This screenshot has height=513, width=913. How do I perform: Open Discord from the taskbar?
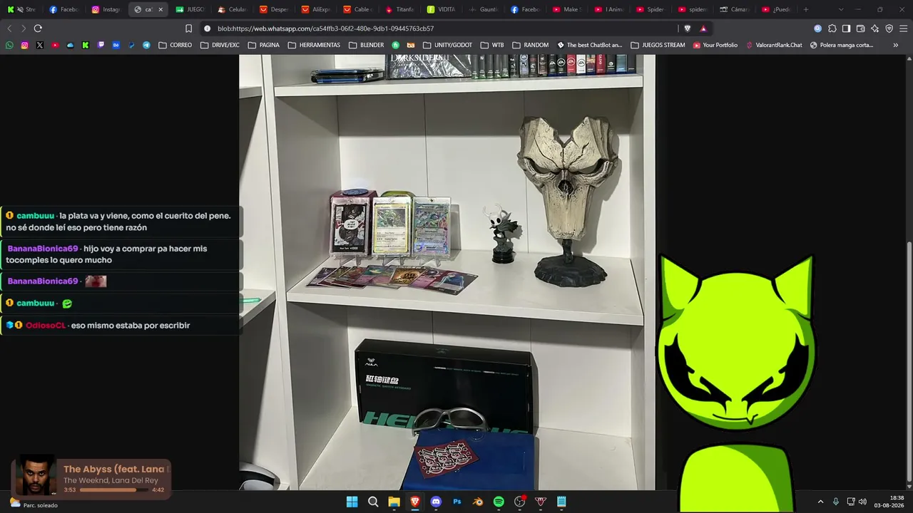coord(436,502)
